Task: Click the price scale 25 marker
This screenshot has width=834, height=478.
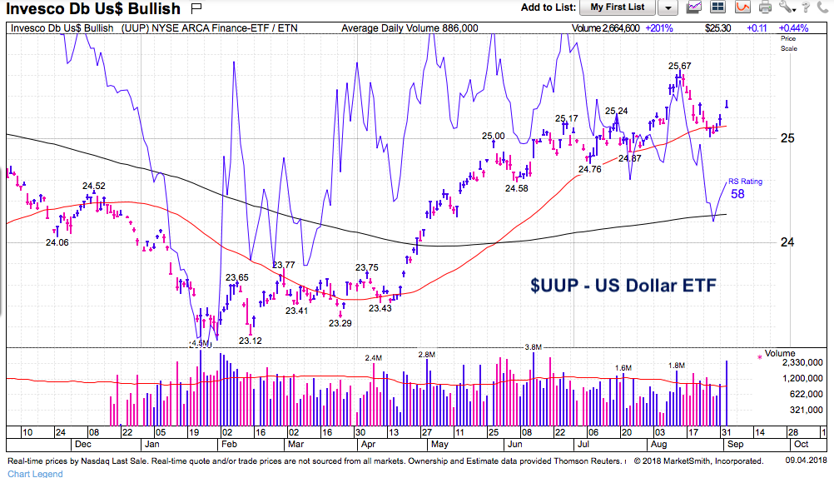Action: pos(787,138)
